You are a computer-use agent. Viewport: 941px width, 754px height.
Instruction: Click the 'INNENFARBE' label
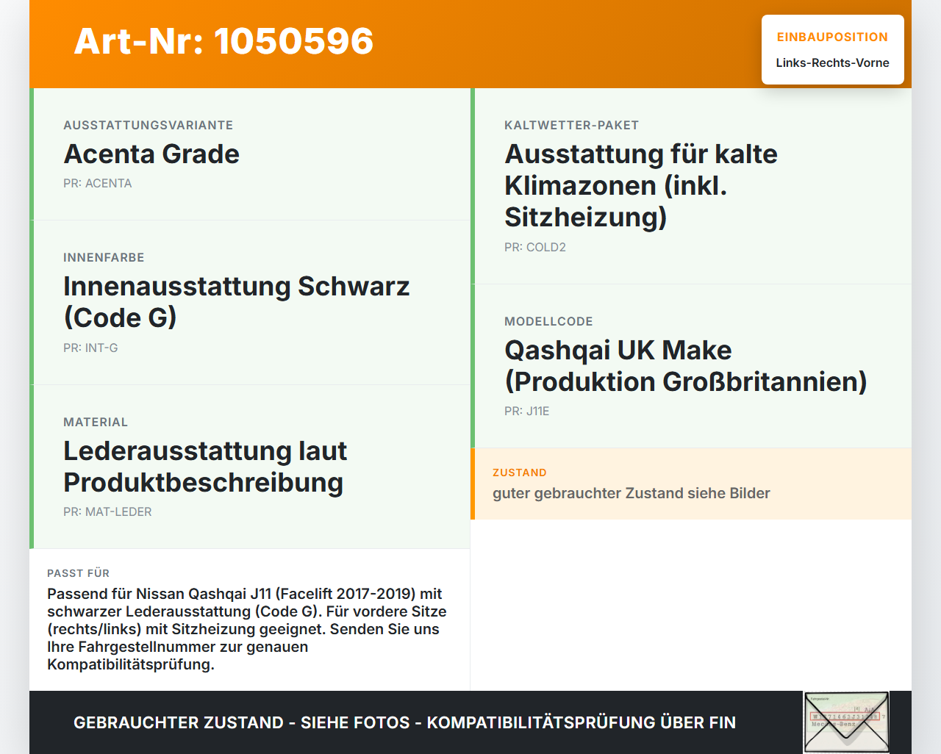point(104,258)
